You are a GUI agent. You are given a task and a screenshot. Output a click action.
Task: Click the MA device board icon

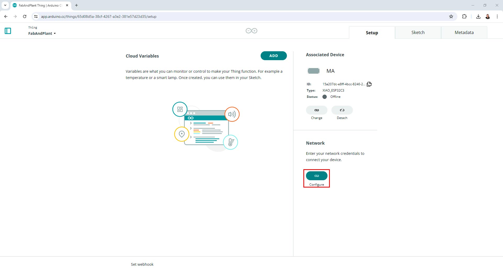313,71
